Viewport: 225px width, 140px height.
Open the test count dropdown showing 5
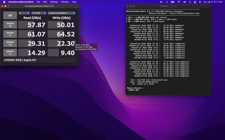click(24, 13)
